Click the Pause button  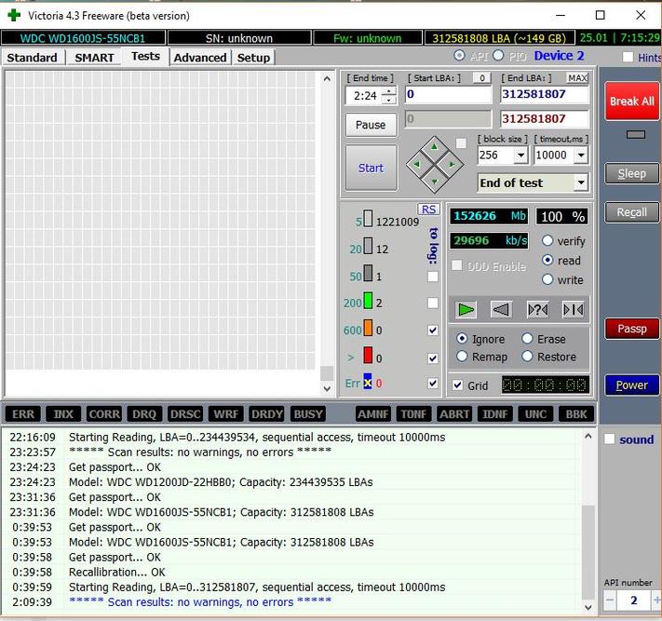coord(371,125)
